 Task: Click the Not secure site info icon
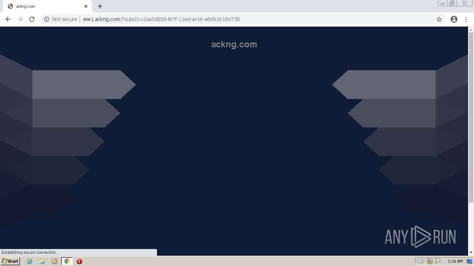pyautogui.click(x=47, y=19)
